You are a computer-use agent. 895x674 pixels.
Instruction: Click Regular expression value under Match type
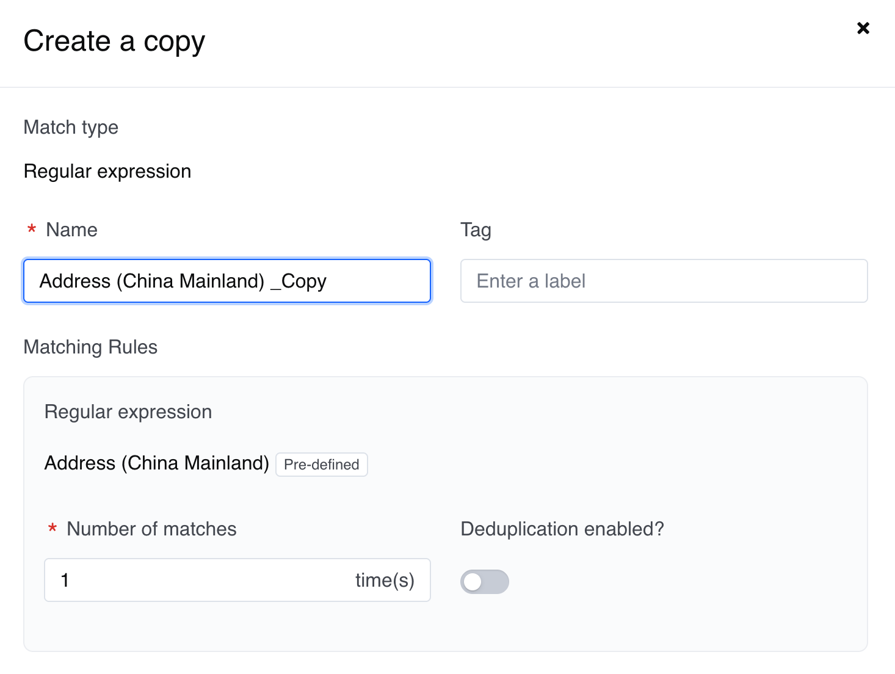(x=107, y=172)
